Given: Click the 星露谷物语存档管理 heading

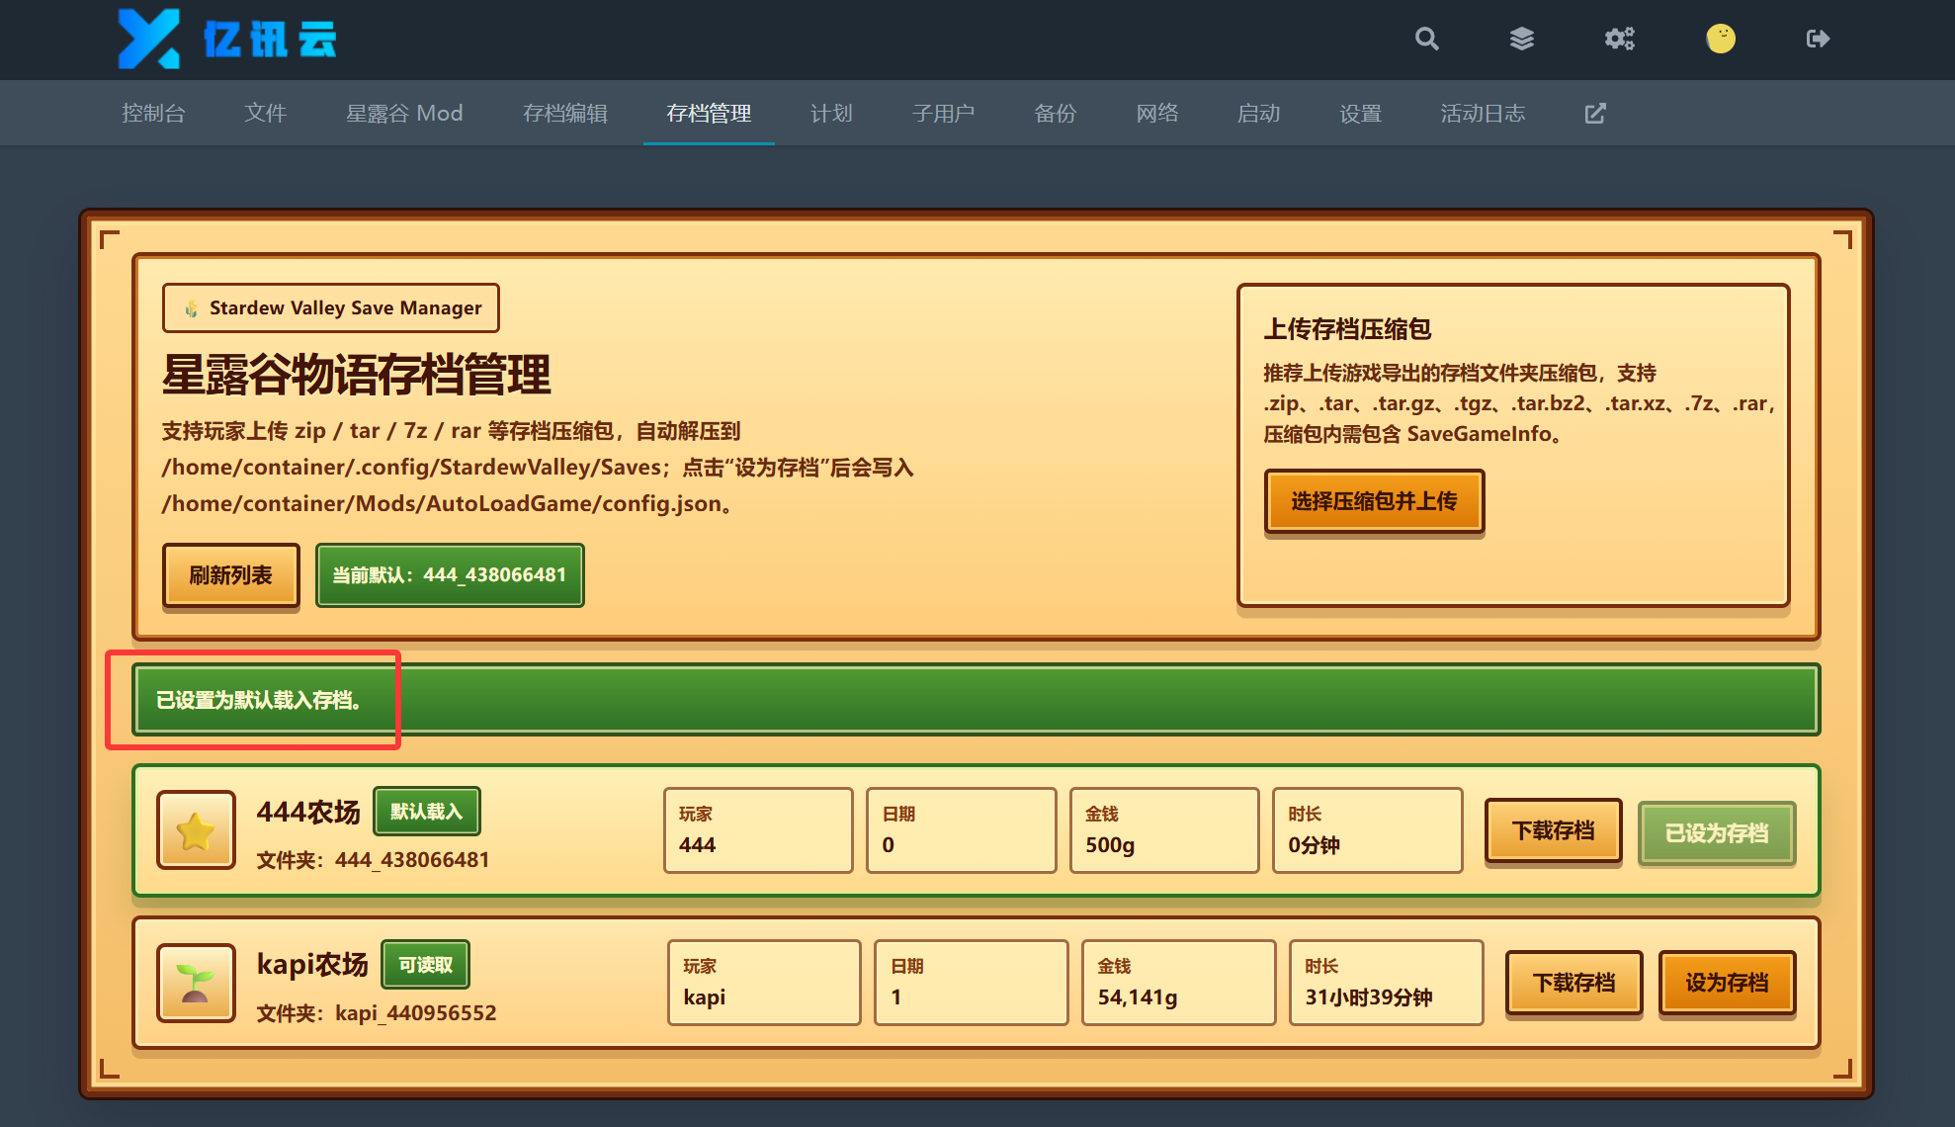Looking at the screenshot, I should tap(356, 376).
